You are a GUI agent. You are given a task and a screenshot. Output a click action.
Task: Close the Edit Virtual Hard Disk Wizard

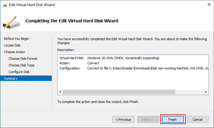pyautogui.click(x=209, y=5)
